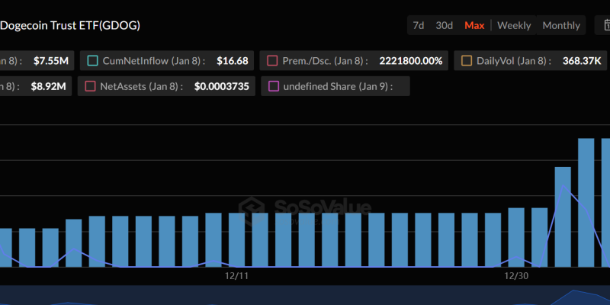
Task: Click the bottom chart range navigator
Action: [x=305, y=296]
